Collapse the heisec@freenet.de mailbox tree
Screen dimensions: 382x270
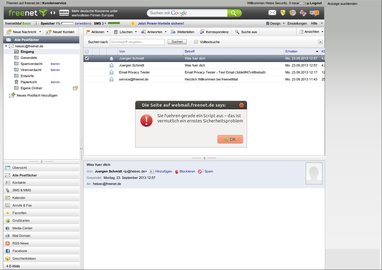6,46
